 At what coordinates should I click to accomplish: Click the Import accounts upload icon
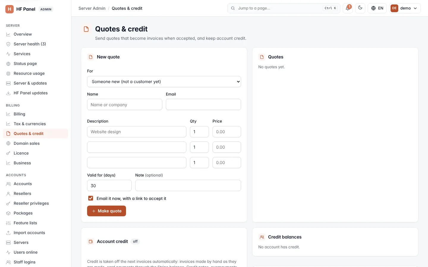click(x=8, y=233)
